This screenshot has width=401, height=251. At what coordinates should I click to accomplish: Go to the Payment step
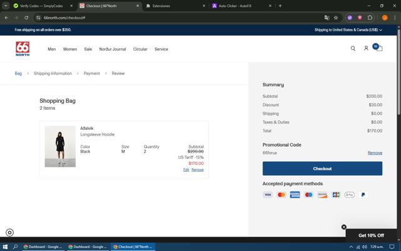(x=91, y=73)
